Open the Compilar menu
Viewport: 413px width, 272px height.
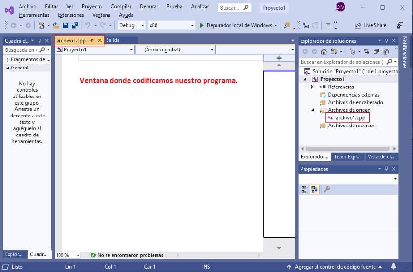pos(121,7)
